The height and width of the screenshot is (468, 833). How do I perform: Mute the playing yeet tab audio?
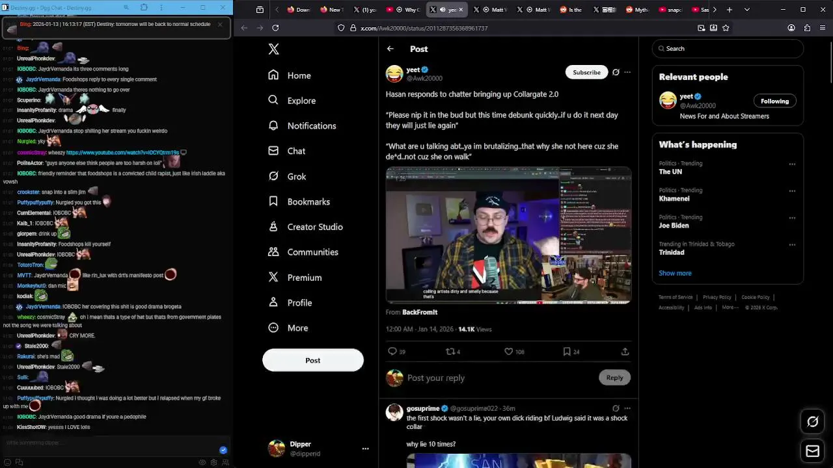(x=443, y=10)
